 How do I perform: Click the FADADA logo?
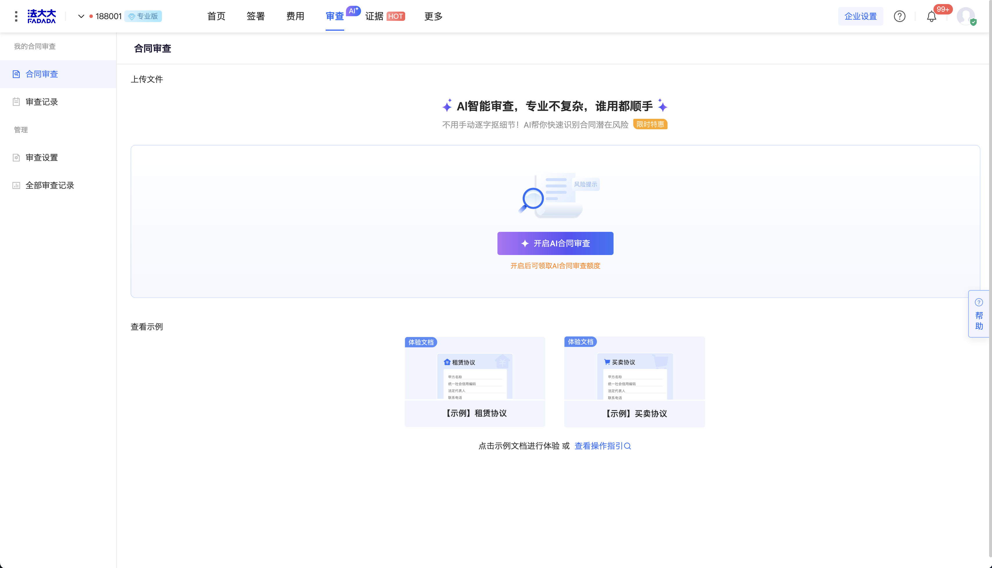(42, 16)
